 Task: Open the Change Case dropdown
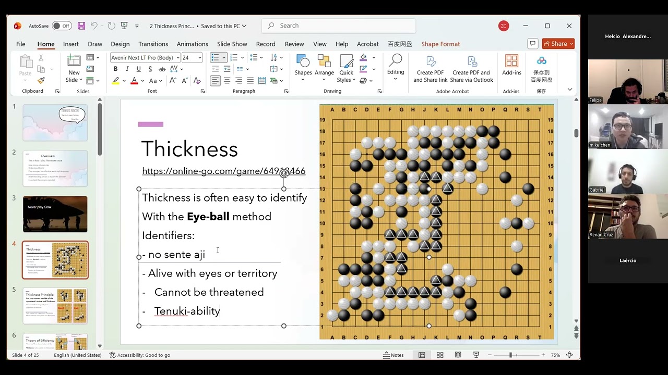[x=155, y=81]
